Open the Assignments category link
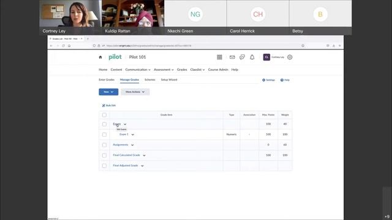The height and width of the screenshot is (220, 392). click(121, 145)
